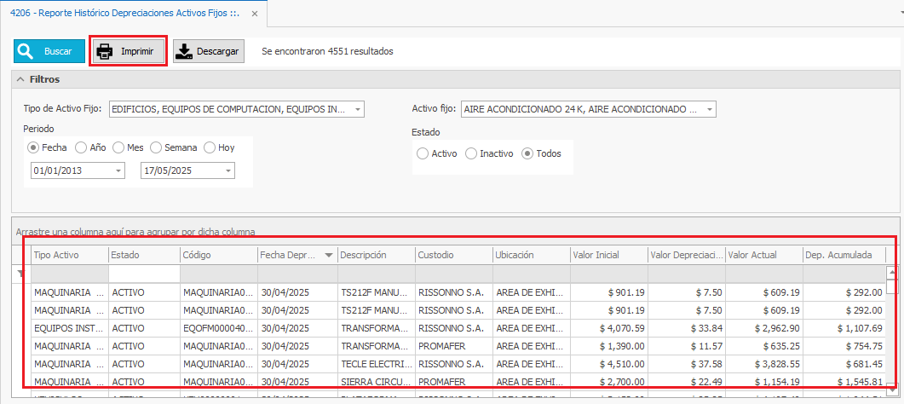
Task: Open the end date 17/05/2025 picker
Action: (228, 171)
